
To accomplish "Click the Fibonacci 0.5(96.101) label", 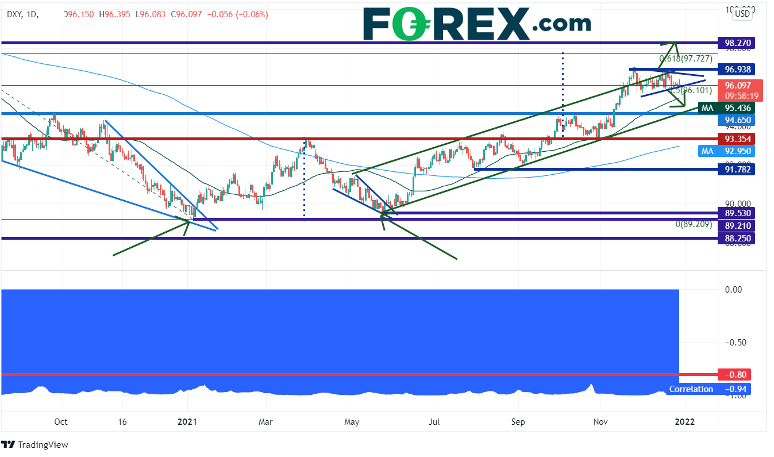I will pyautogui.click(x=690, y=90).
